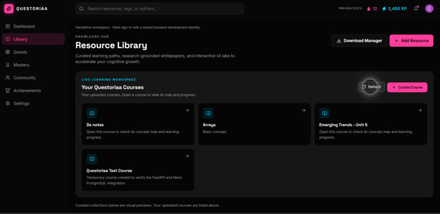This screenshot has height=214, width=440.
Task: Select Library in the sidebar
Action: (33, 39)
